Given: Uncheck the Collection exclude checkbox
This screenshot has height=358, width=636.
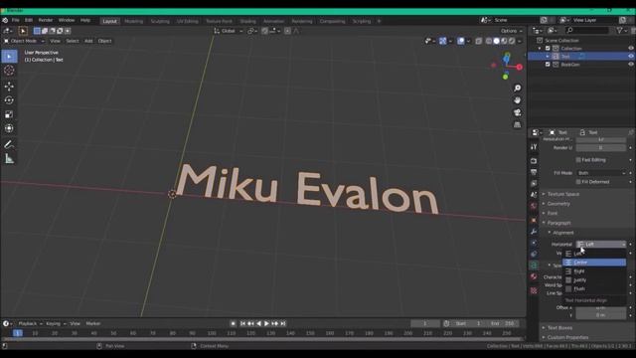Looking at the screenshot, I should pos(548,49).
